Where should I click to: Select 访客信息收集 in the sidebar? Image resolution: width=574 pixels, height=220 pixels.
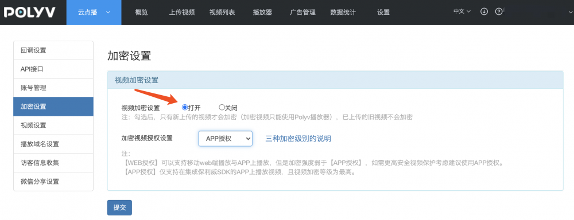pyautogui.click(x=53, y=163)
